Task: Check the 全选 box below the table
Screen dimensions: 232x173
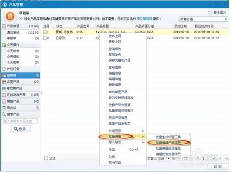Action: tap(46, 158)
